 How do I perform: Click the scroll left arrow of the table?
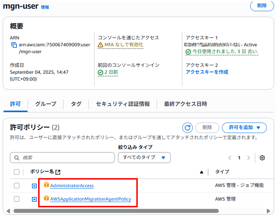tap(8, 211)
